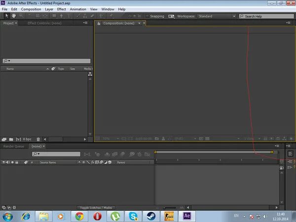296x222 pixels.
Task: Open Steam from the taskbar
Action: tap(151, 217)
